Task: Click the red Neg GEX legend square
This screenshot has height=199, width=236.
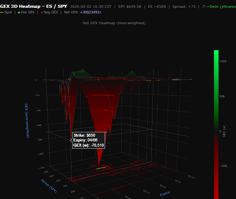Action: pyautogui.click(x=42, y=13)
